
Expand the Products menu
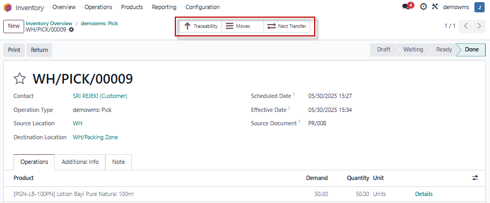132,7
